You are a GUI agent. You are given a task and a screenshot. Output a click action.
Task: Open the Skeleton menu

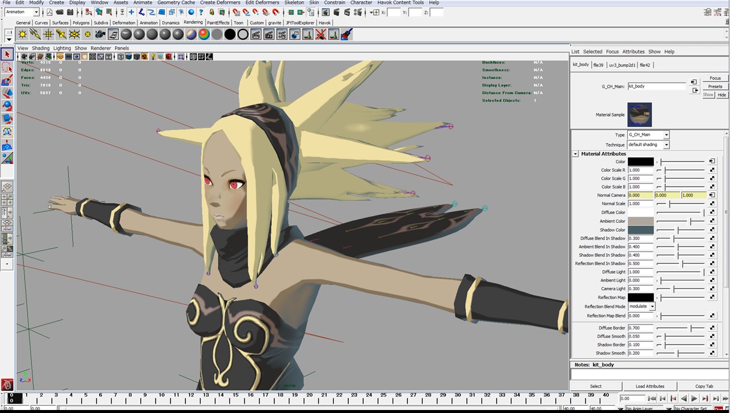294,2
